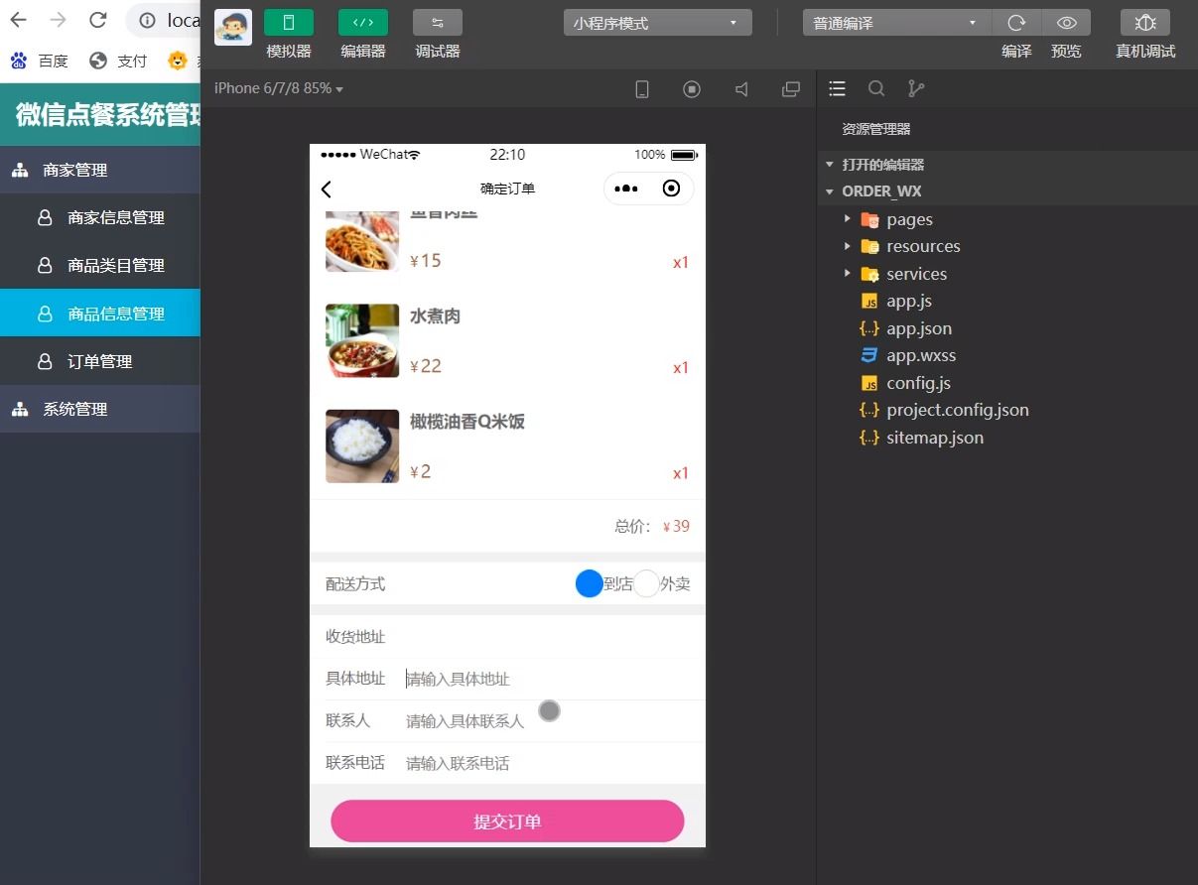Start 真机调试 remote debugging
The image size is (1198, 885).
1144,22
